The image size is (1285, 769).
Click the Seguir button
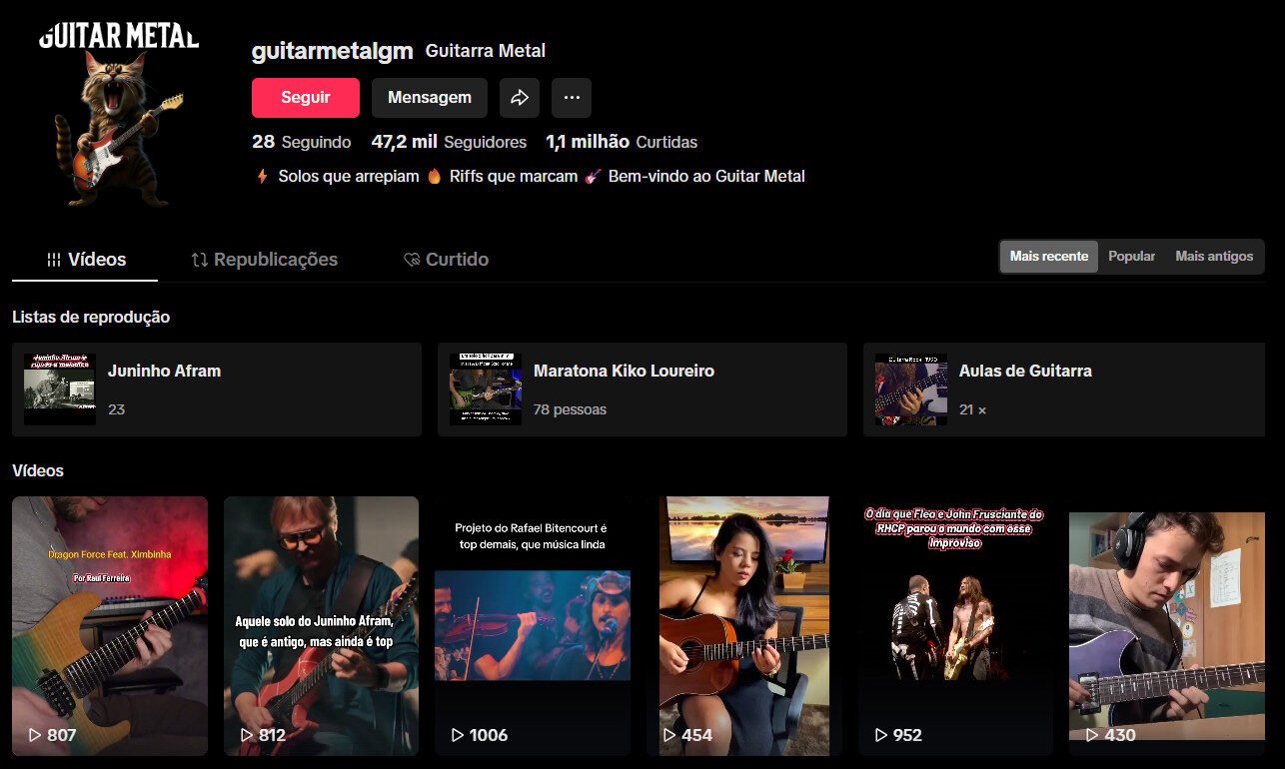305,97
